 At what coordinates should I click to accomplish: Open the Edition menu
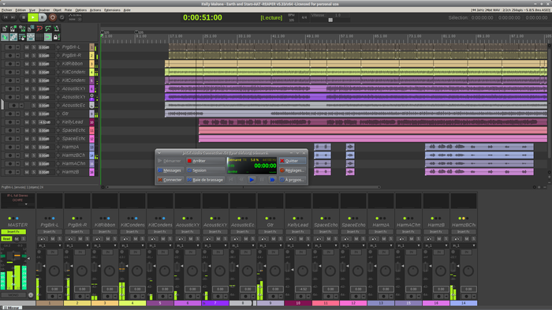21,10
